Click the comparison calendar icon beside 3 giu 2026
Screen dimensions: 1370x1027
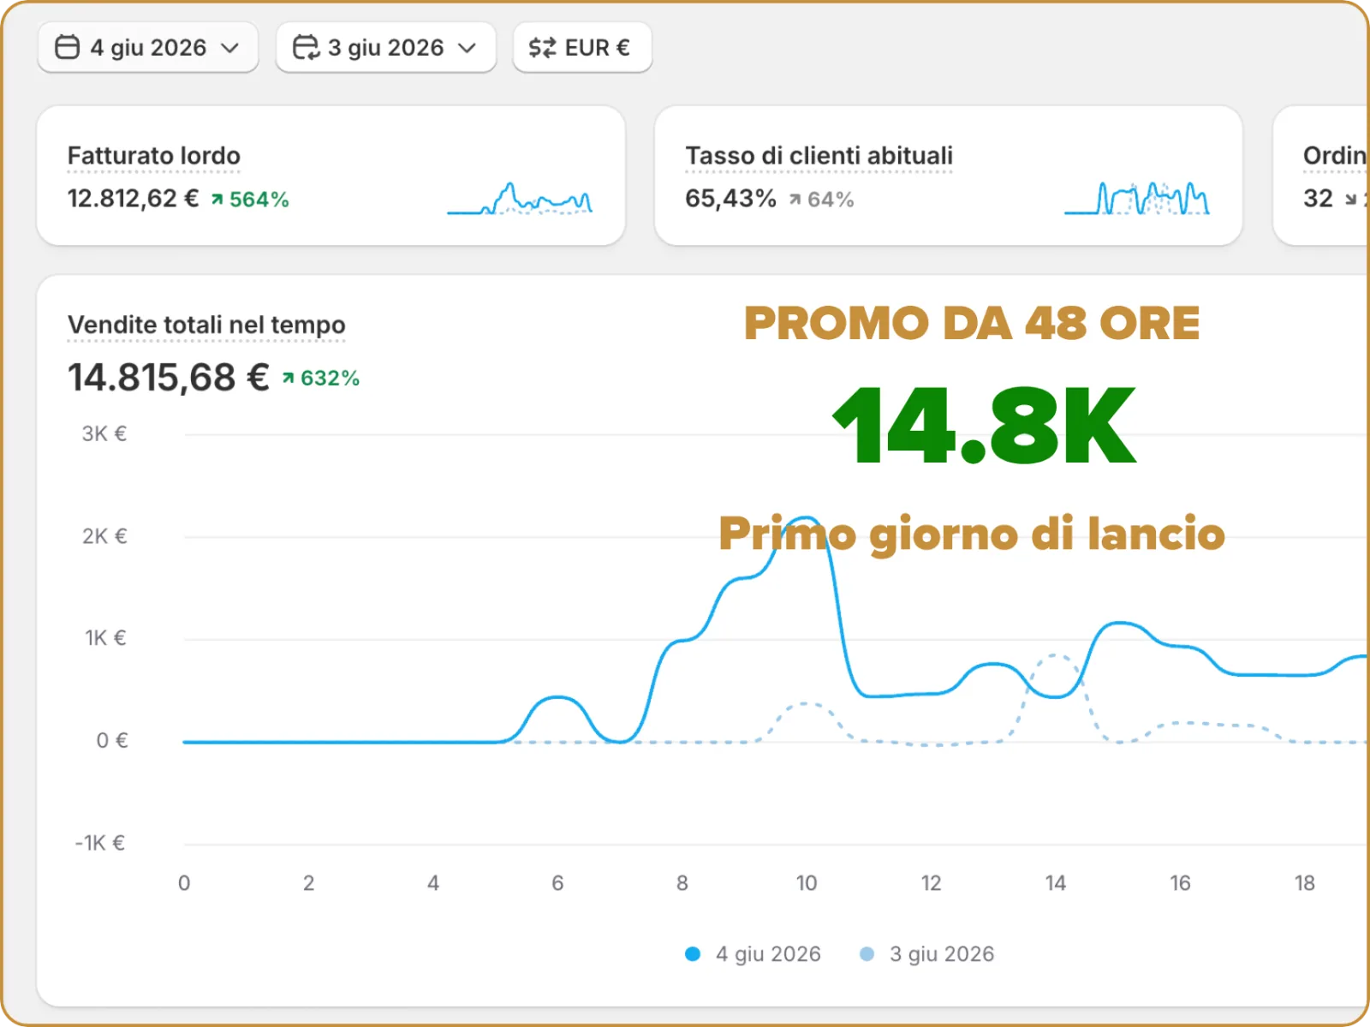pos(306,47)
